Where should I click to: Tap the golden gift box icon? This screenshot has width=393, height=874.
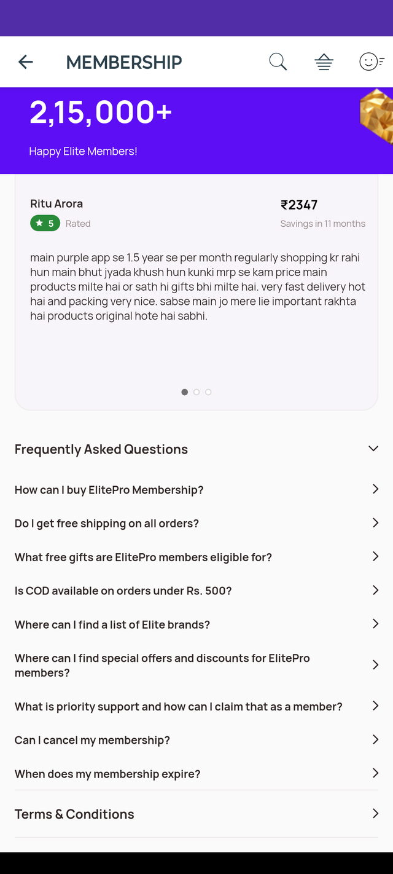click(376, 116)
